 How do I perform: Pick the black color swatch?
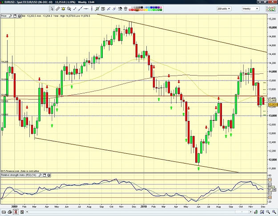click(142, 7)
